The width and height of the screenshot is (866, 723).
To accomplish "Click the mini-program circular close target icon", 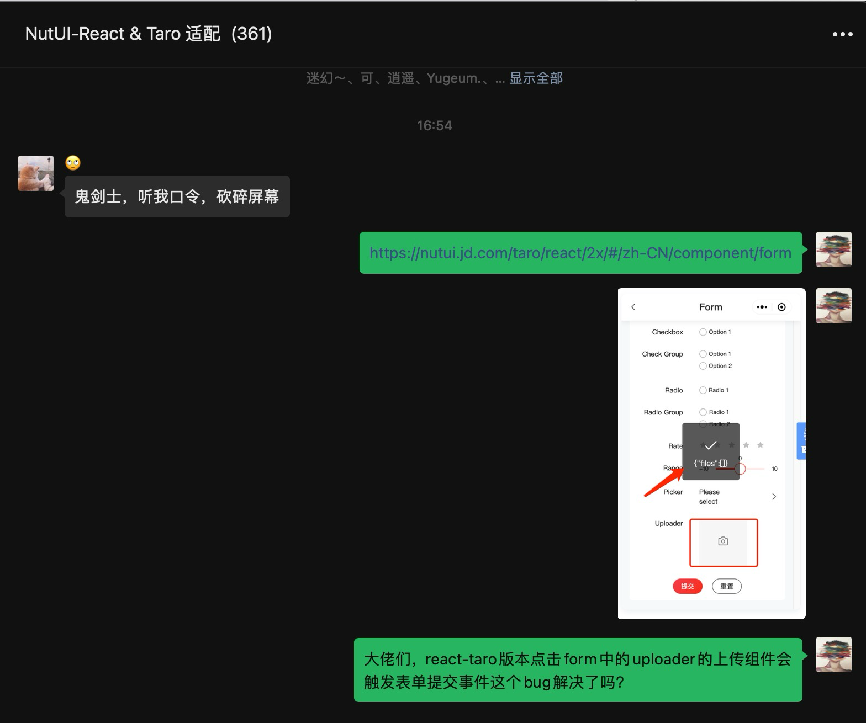I will pyautogui.click(x=781, y=307).
